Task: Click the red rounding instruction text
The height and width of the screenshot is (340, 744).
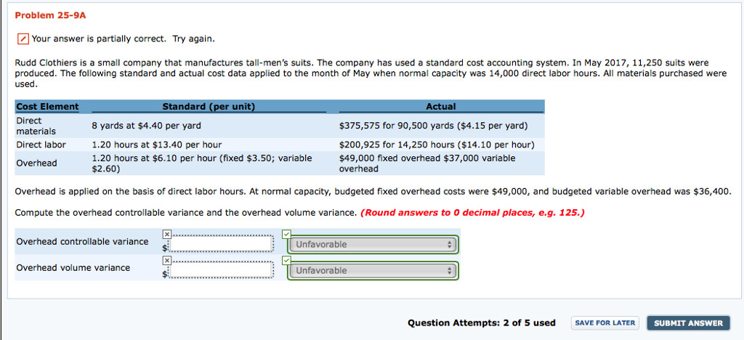Action: pyautogui.click(x=472, y=212)
